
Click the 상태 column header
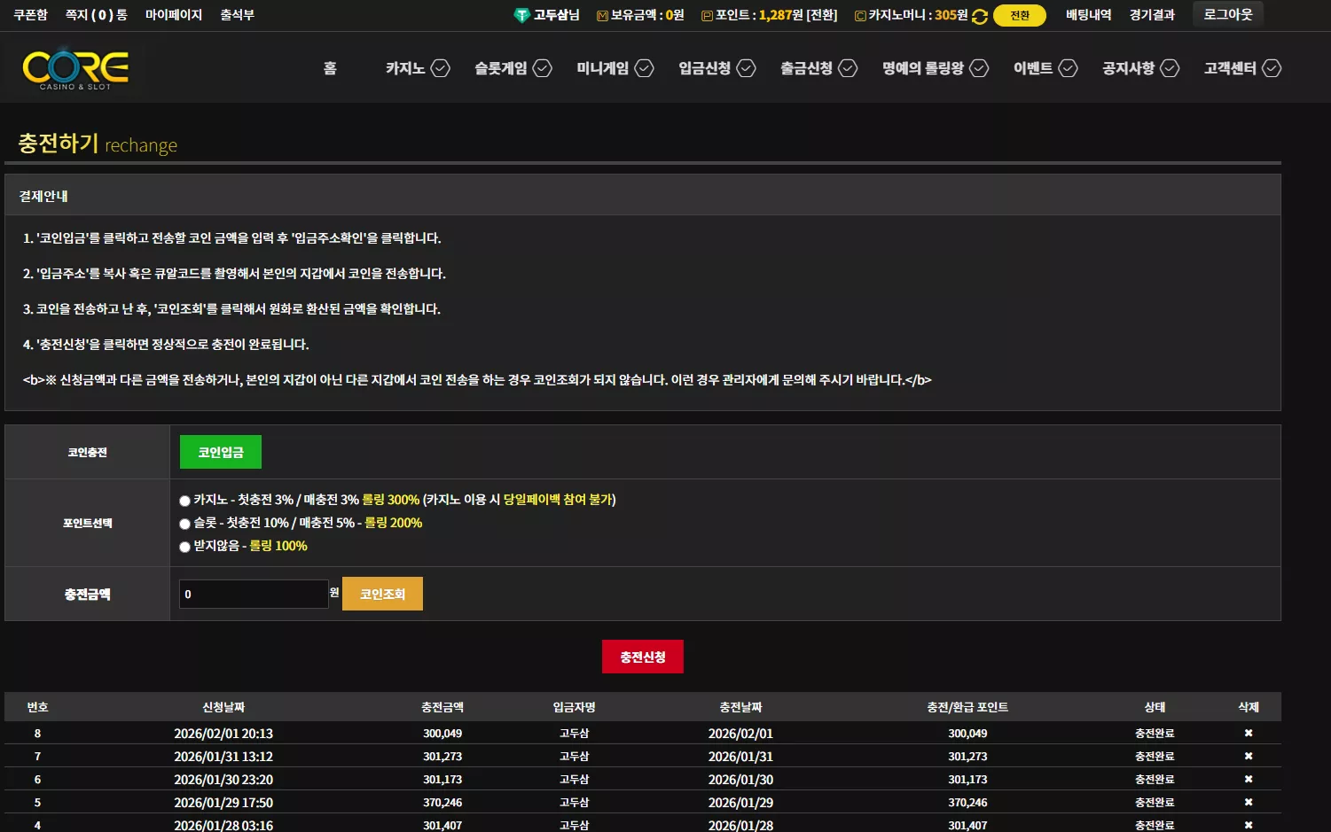click(1155, 707)
